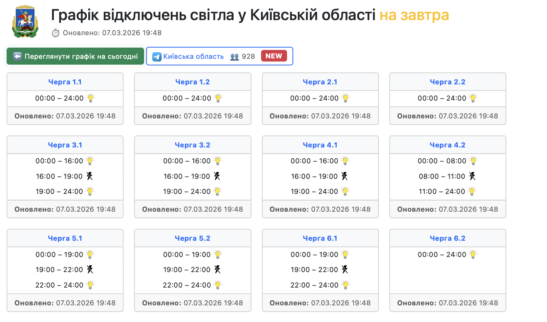Click the subscribers icon beside 928
Viewport: 547px width, 322px height.
click(234, 57)
